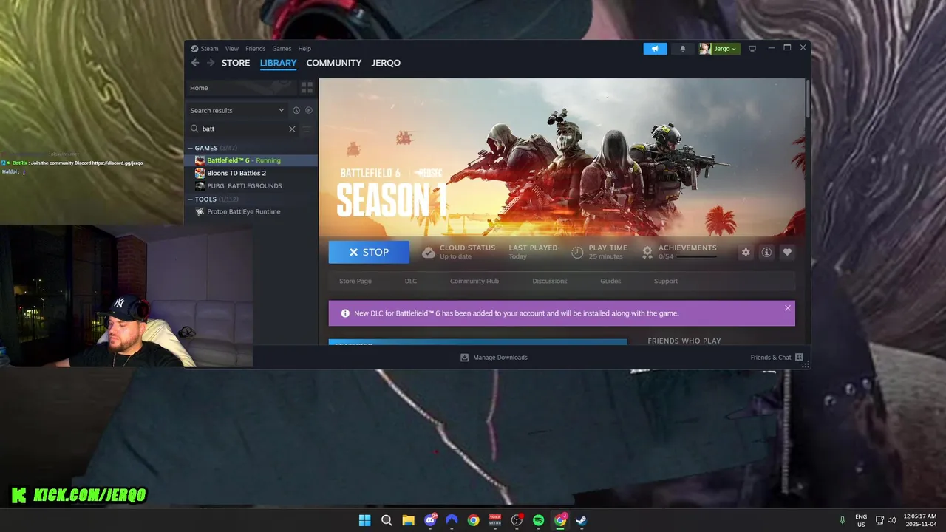The width and height of the screenshot is (946, 532).
Task: Stop the running Battlefield 6 game
Action: pos(369,252)
